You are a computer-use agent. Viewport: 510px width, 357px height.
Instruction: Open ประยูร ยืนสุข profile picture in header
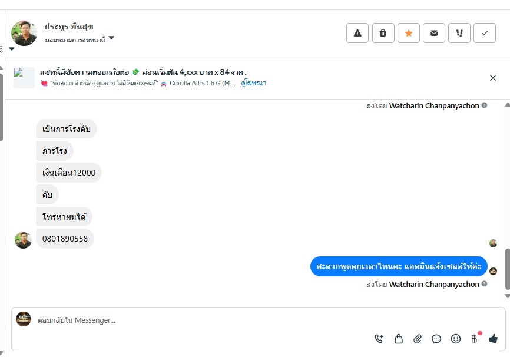coord(24,33)
